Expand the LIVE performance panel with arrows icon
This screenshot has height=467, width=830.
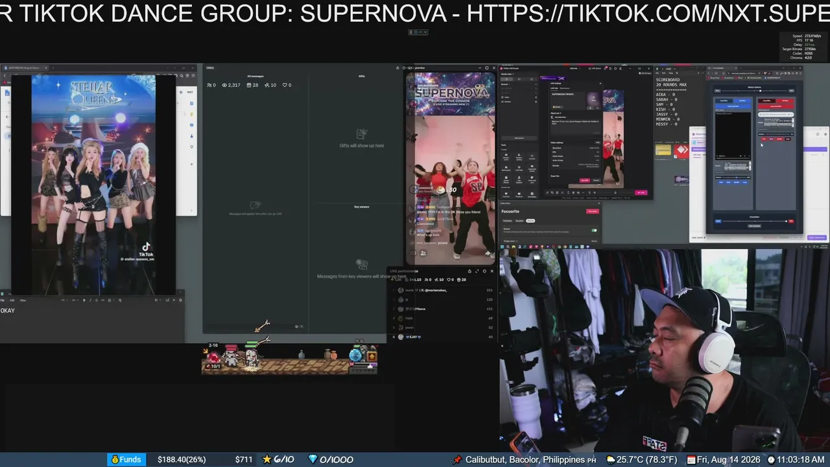click(477, 271)
